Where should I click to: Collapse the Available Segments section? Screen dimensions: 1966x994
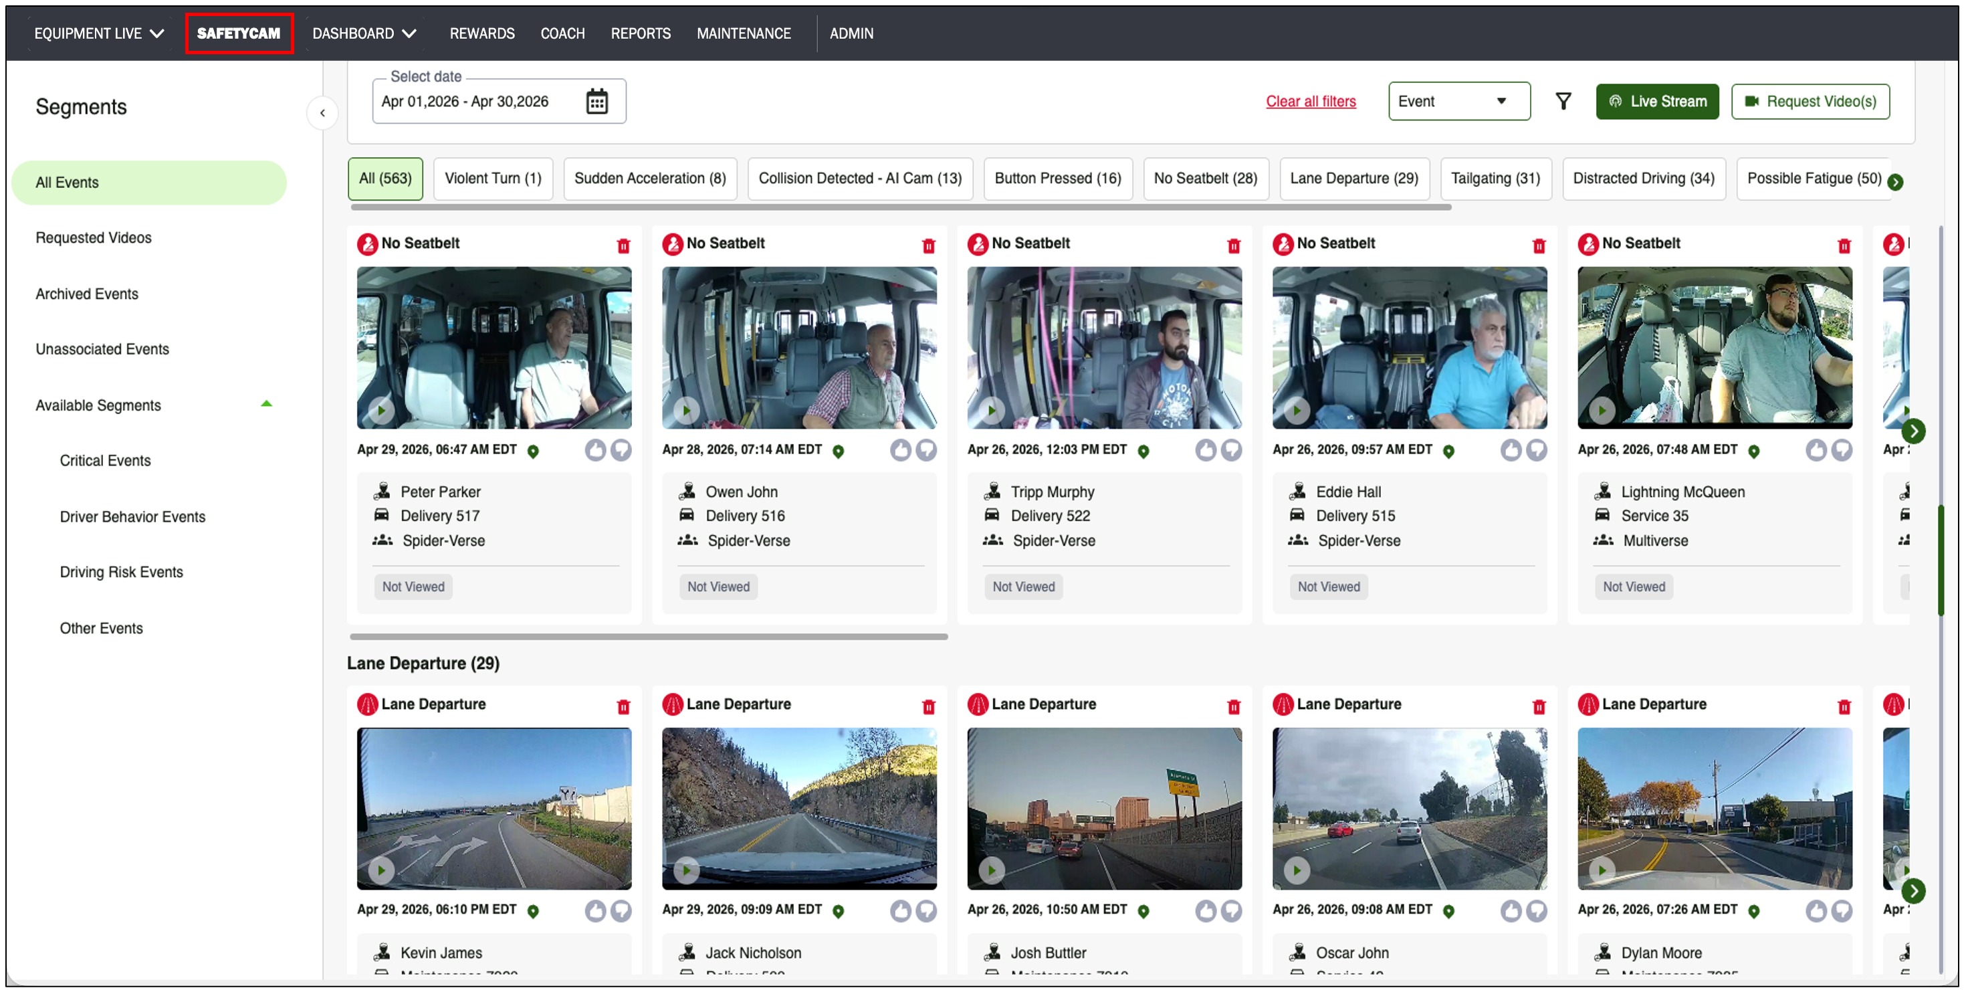[x=266, y=405]
